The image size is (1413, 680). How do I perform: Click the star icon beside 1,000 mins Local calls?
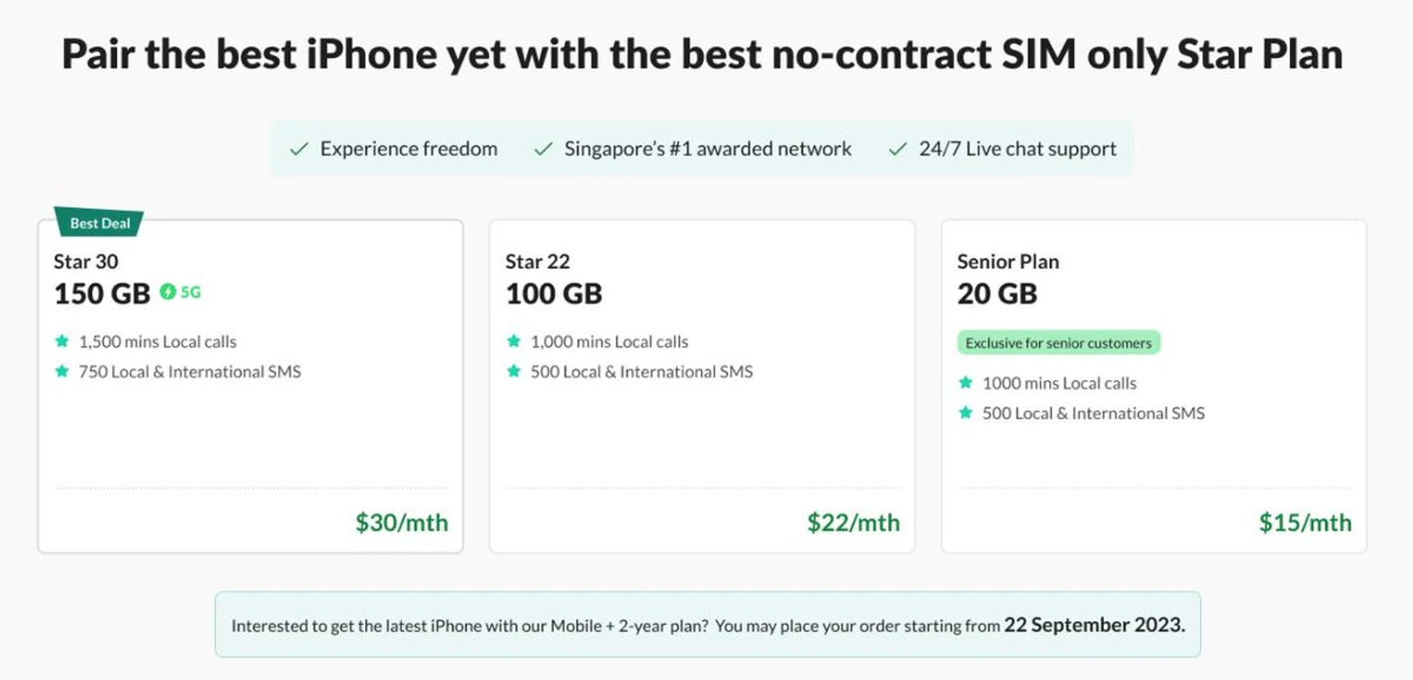[514, 341]
